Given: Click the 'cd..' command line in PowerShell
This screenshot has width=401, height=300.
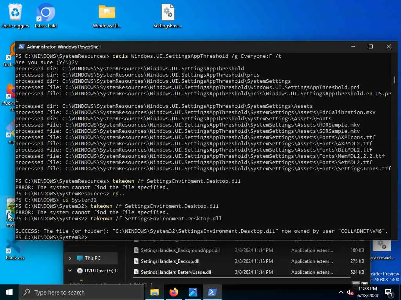Looking at the screenshot, I should [x=70, y=194].
